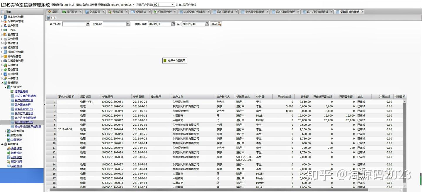Collapse the 业务报表 tree node arrow
Screen dimensions: 422x192
coord(5,87)
